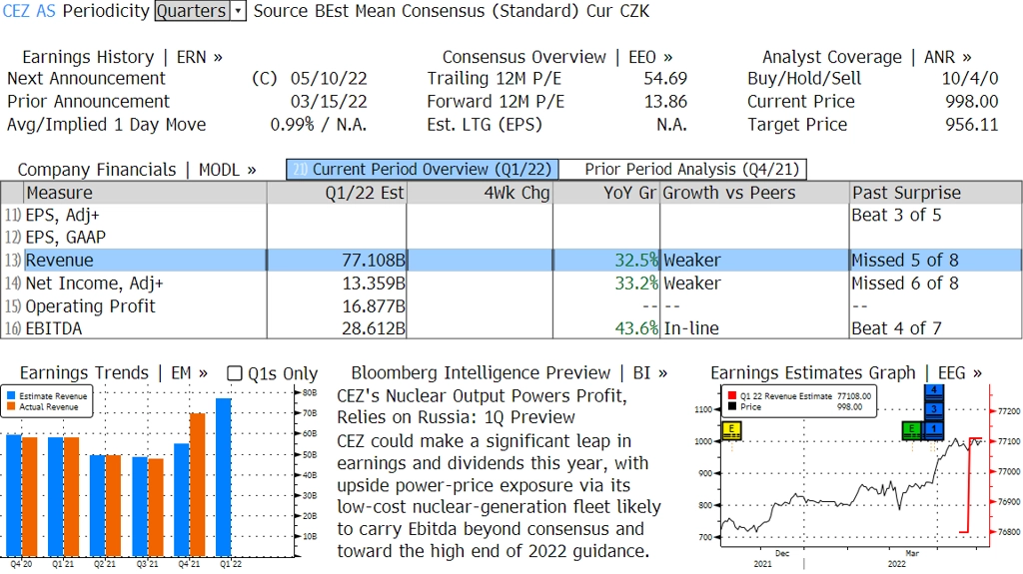Switch to Prior Period Analysis (Q4/21) tab
The image size is (1023, 574).
[683, 170]
